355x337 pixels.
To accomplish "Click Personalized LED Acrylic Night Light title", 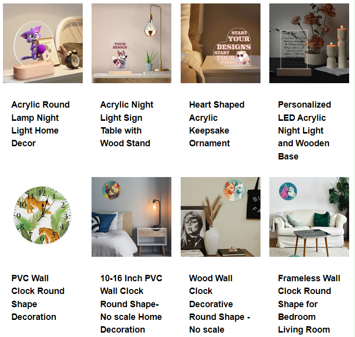I will click(305, 131).
